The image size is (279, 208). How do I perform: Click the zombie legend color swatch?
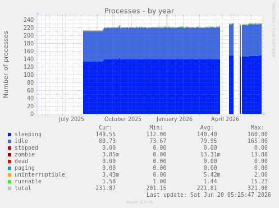point(10,155)
